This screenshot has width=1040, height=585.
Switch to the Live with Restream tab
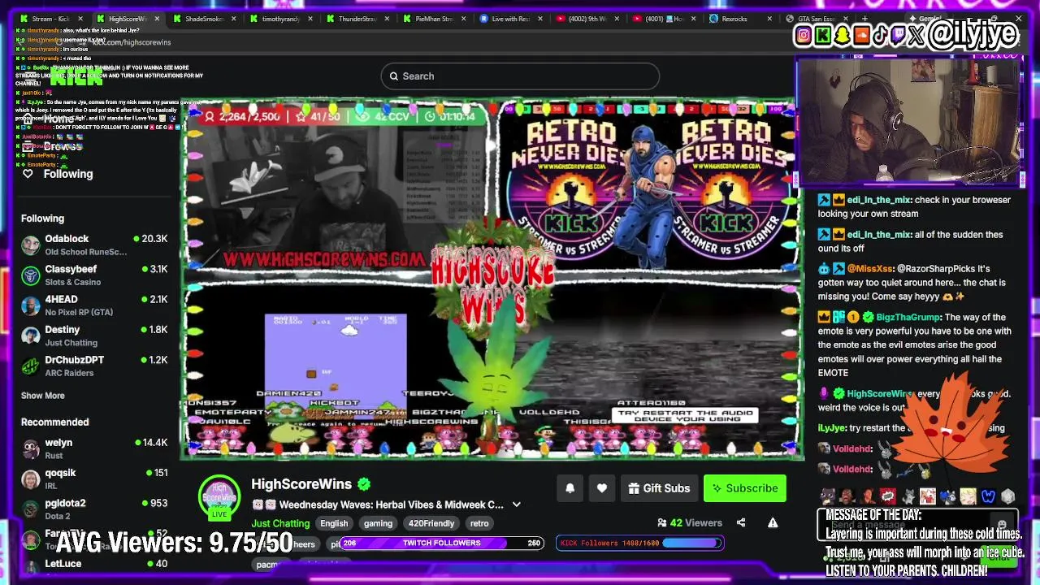pos(509,19)
